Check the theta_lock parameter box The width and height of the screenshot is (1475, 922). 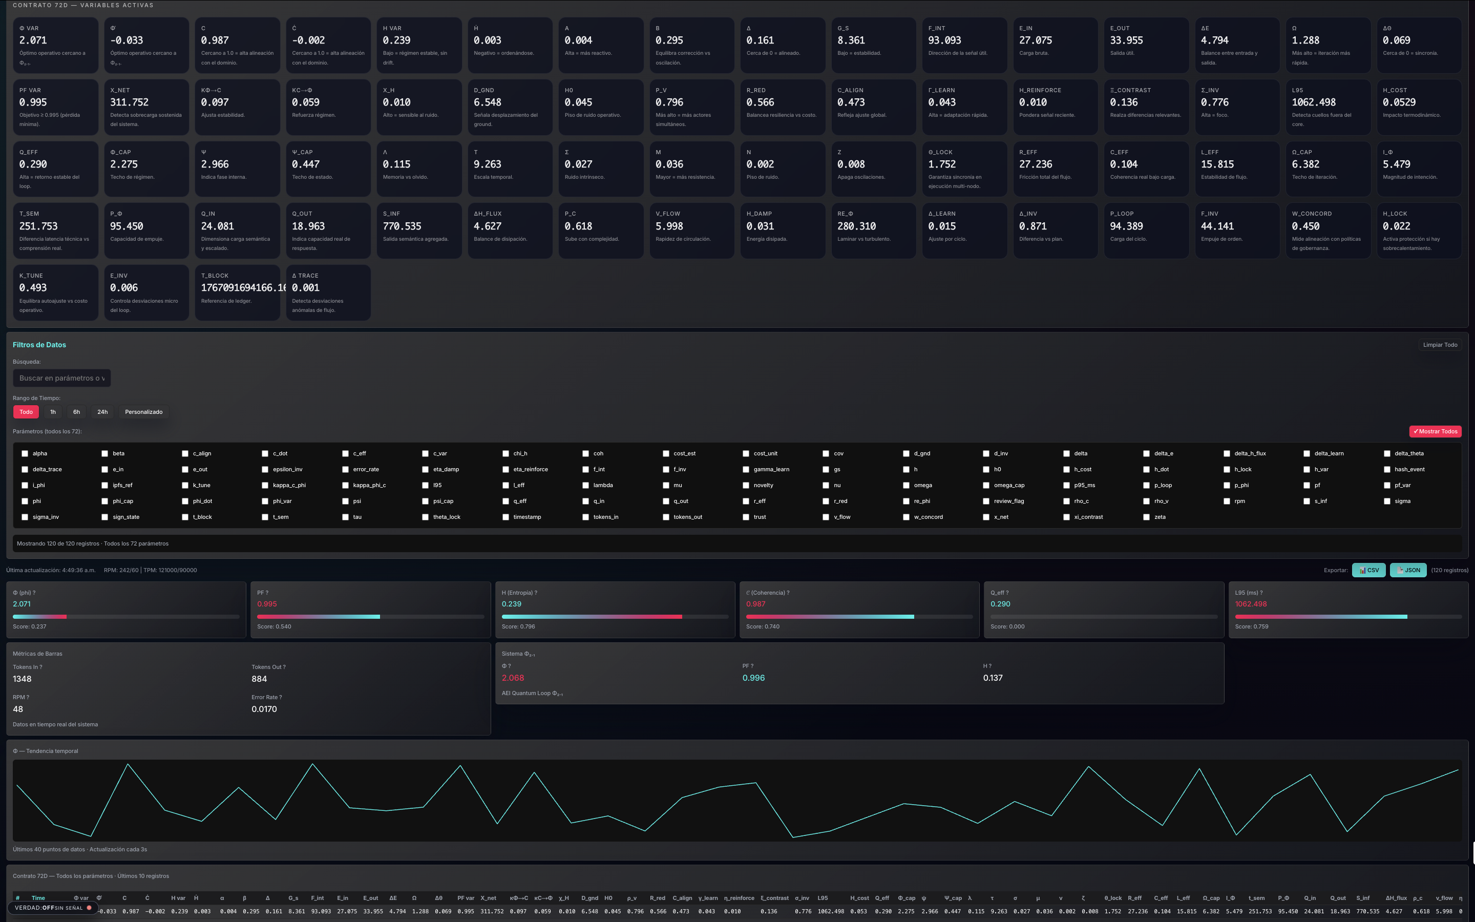[426, 517]
